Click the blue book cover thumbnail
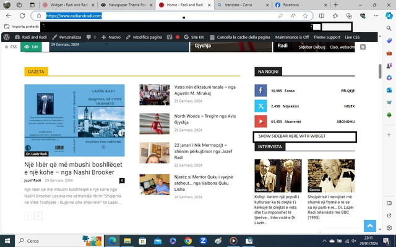The image size is (396, 247). (74, 120)
